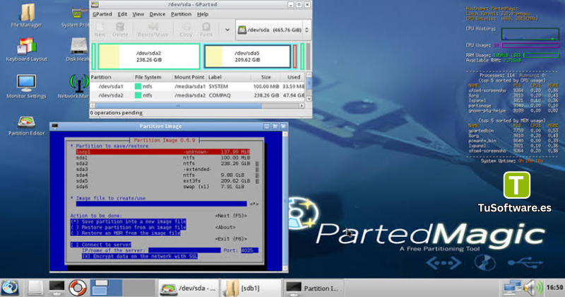
Task: Select loop1 in partition list
Action: [163, 152]
